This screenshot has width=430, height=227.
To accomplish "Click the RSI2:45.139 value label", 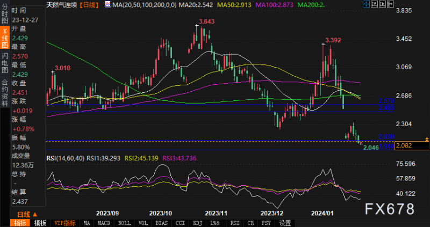I will [x=141, y=158].
